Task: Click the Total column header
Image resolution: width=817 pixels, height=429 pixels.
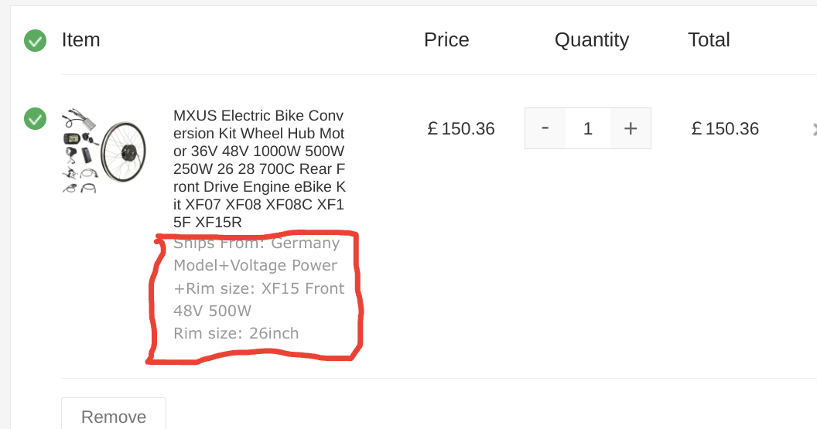Action: (709, 40)
